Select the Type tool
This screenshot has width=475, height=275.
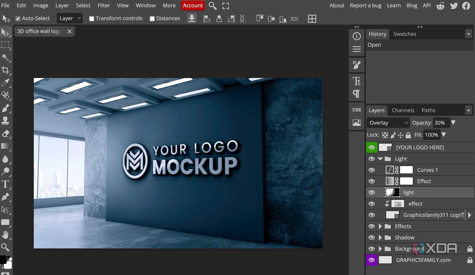pos(6,184)
